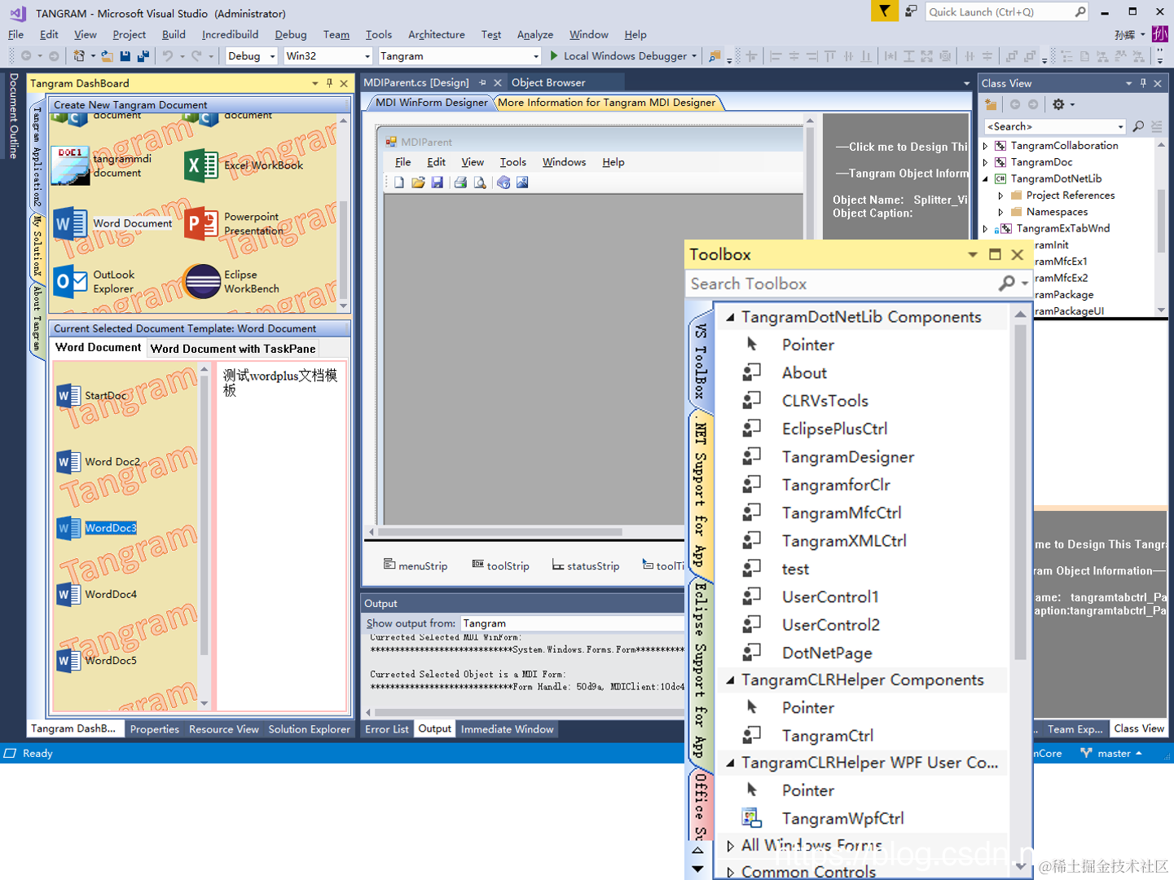Select Excel WorkBook template icon
The width and height of the screenshot is (1174, 880).
click(x=200, y=165)
